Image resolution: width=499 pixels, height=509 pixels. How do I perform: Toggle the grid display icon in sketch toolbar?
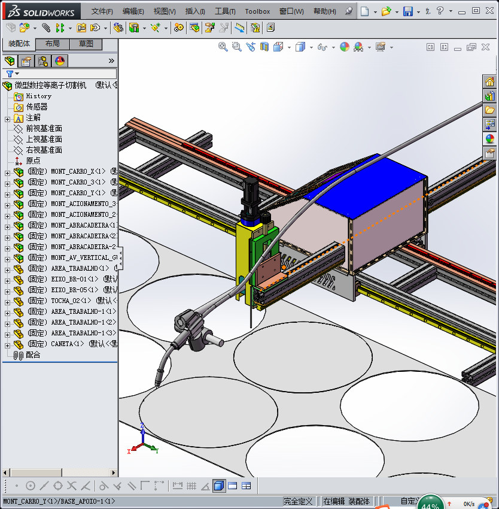pyautogui.click(x=191, y=486)
